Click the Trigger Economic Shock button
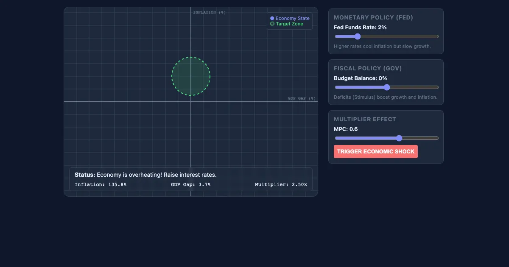 (376, 152)
